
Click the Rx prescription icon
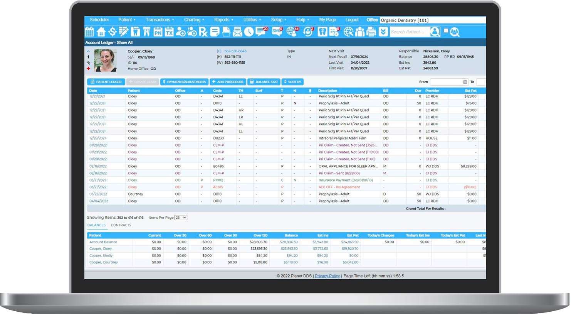pyautogui.click(x=203, y=32)
